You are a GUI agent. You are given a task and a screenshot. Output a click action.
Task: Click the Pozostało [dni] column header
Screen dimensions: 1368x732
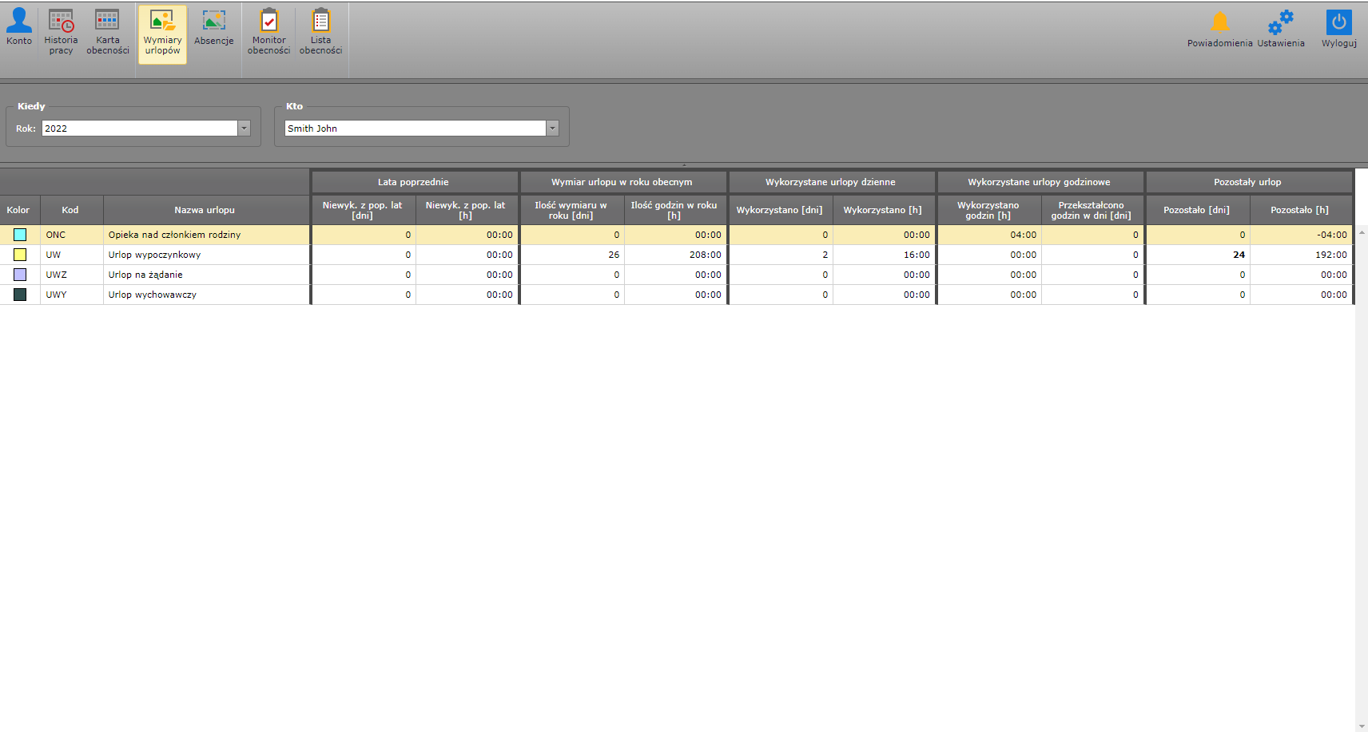point(1196,210)
